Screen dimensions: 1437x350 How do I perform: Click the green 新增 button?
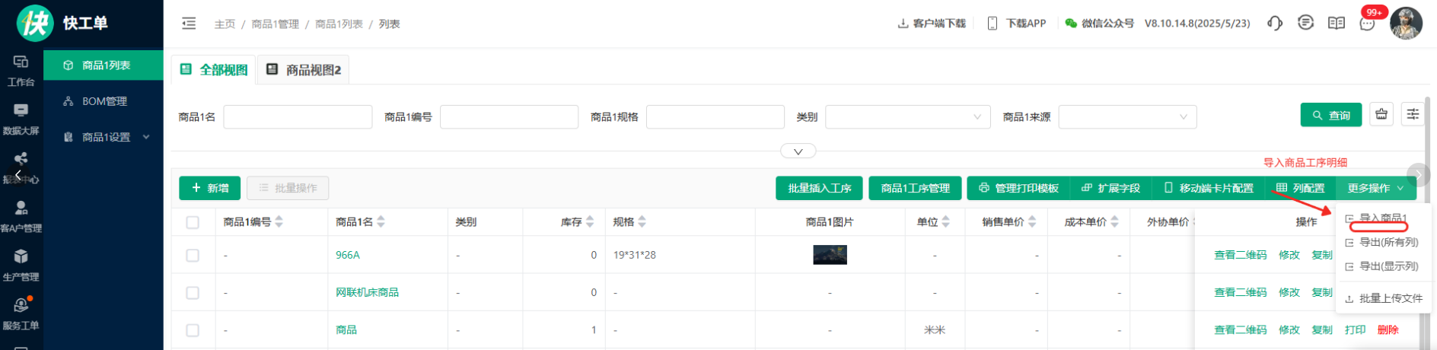click(210, 188)
